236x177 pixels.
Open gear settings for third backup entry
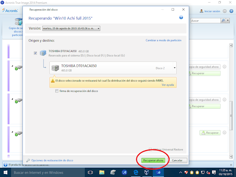225,133
